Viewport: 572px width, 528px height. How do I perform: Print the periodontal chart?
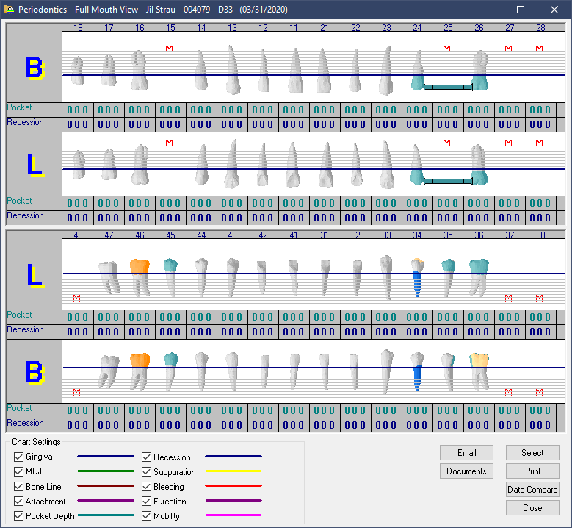click(532, 471)
